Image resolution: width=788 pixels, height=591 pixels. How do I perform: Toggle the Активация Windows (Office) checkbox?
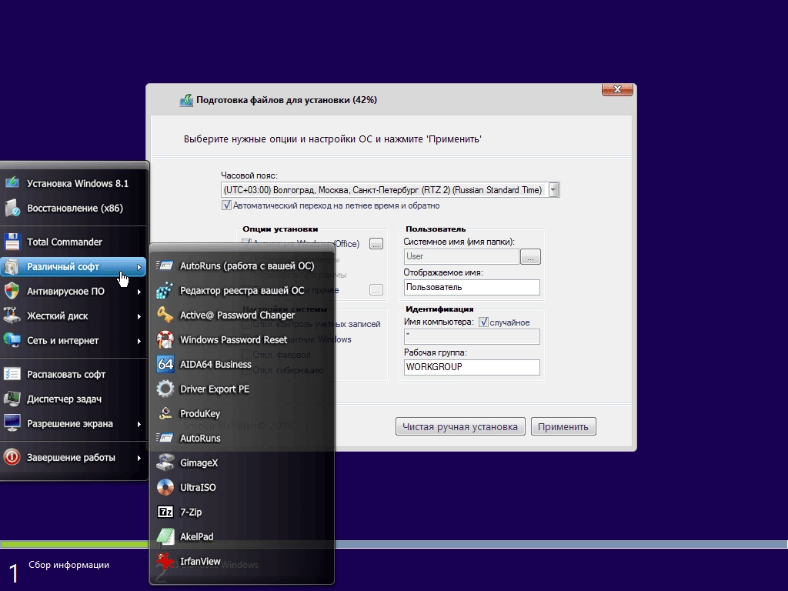pyautogui.click(x=246, y=243)
